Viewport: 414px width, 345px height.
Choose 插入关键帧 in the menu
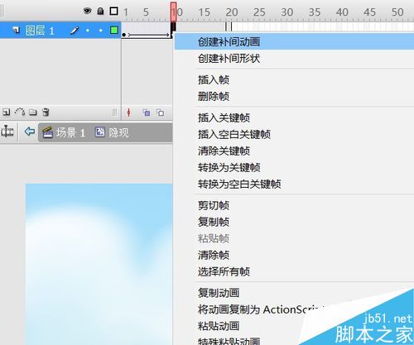[x=294, y=117]
